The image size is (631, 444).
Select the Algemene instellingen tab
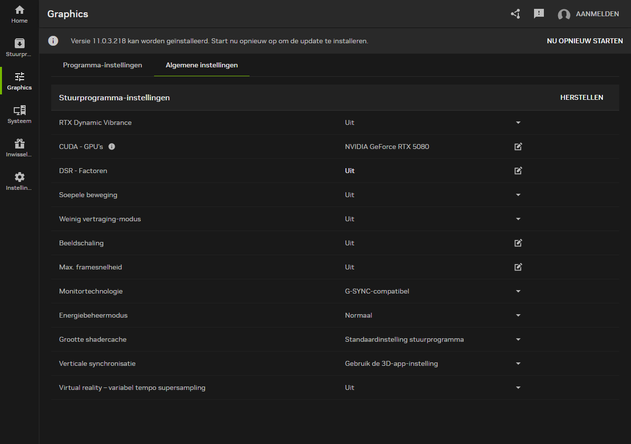point(202,65)
